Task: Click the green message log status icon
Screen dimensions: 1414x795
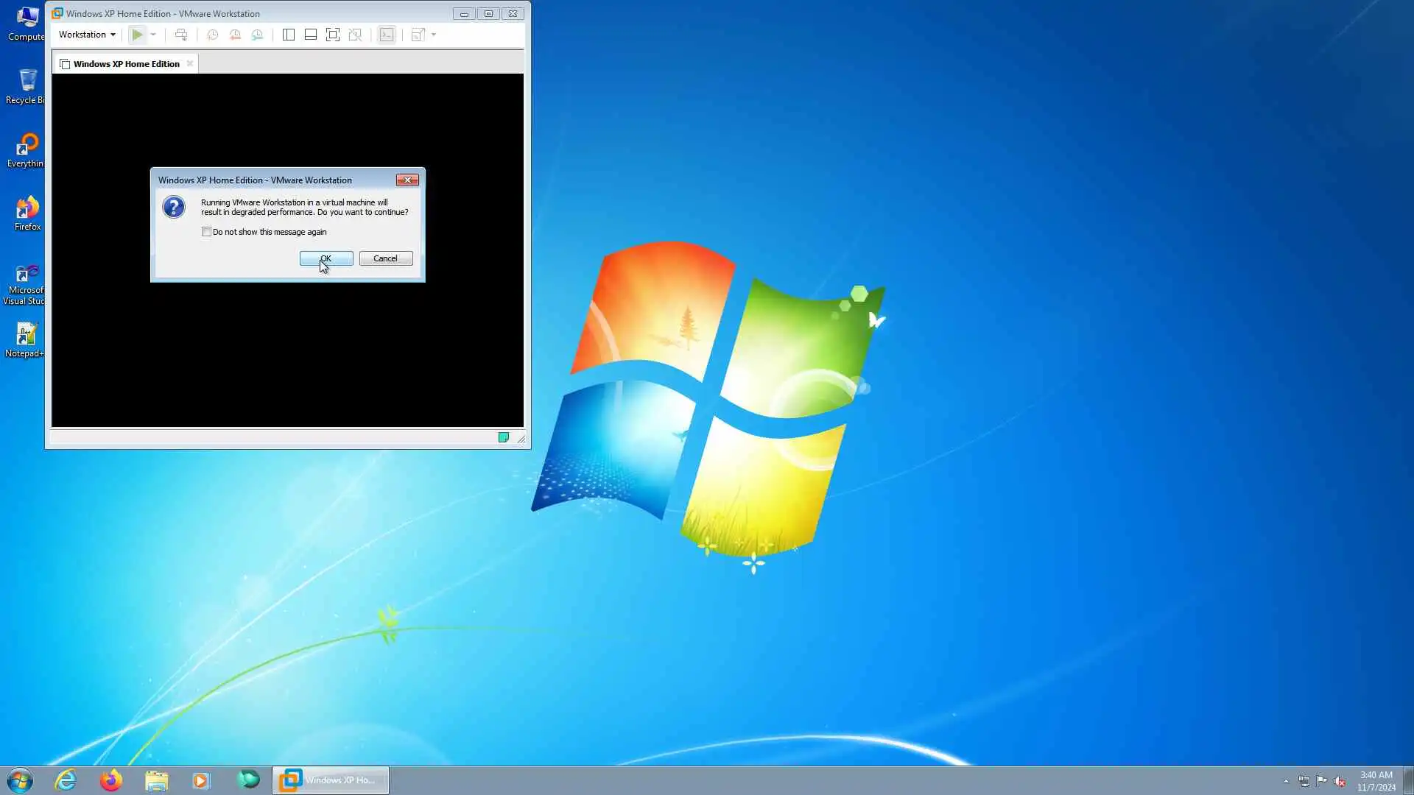Action: (x=504, y=438)
